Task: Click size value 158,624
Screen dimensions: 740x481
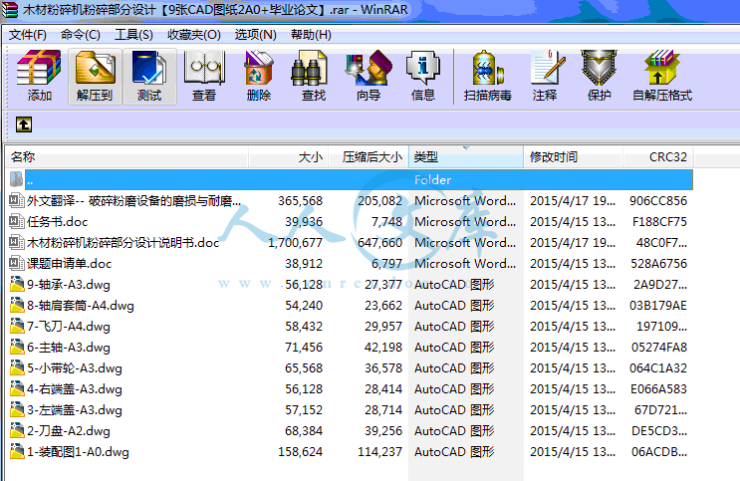Action: (300, 452)
